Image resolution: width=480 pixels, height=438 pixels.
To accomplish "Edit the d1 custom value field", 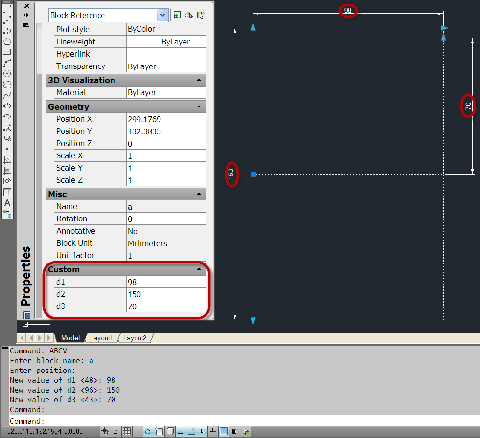I will [x=166, y=282].
